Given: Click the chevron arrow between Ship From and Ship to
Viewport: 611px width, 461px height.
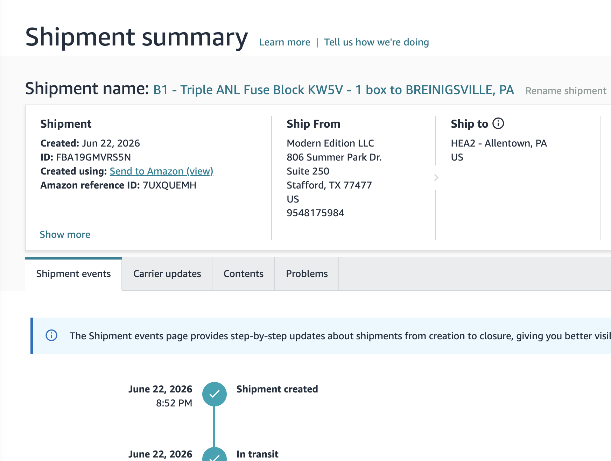Looking at the screenshot, I should [x=436, y=178].
